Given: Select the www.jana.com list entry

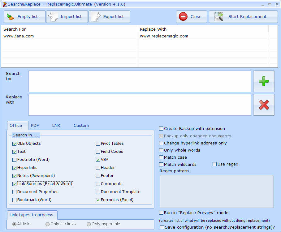Looking at the screenshot, I should click(19, 36).
